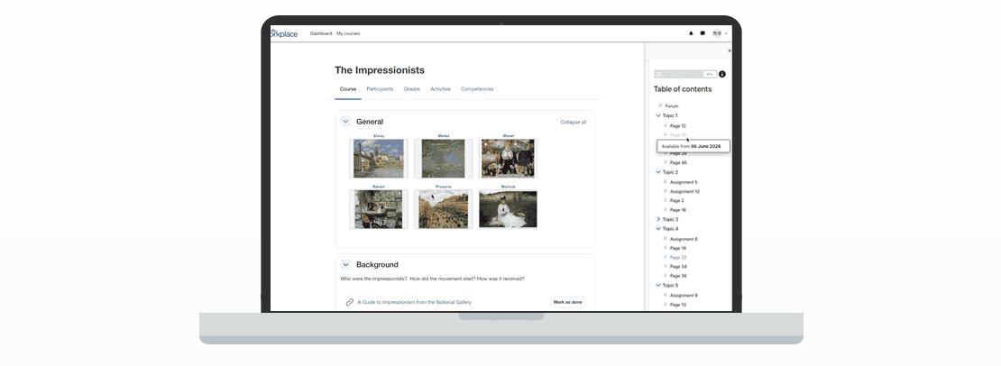Image resolution: width=1001 pixels, height=366 pixels.
Task: Switch to the Course tab
Action: 348,89
